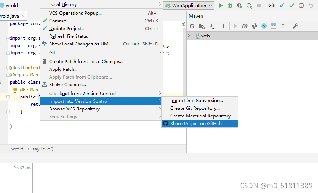This screenshot has height=193, width=318.
Task: Collapse the @RestController annotation fold marker
Action: 8,68
